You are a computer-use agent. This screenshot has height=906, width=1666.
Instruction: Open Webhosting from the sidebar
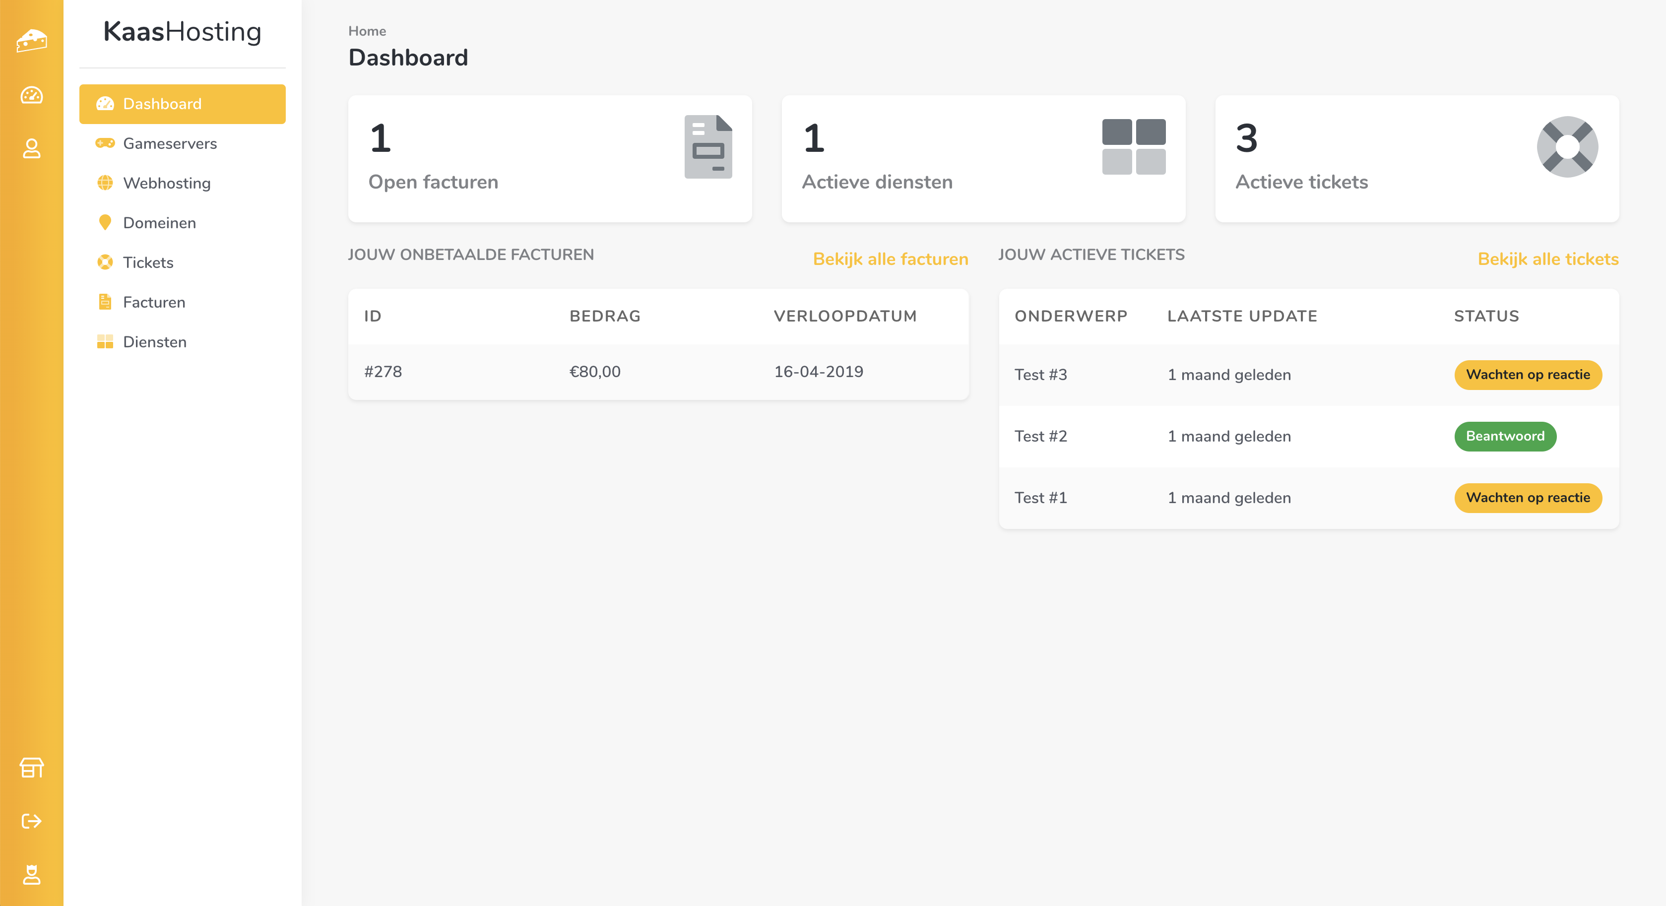(166, 183)
